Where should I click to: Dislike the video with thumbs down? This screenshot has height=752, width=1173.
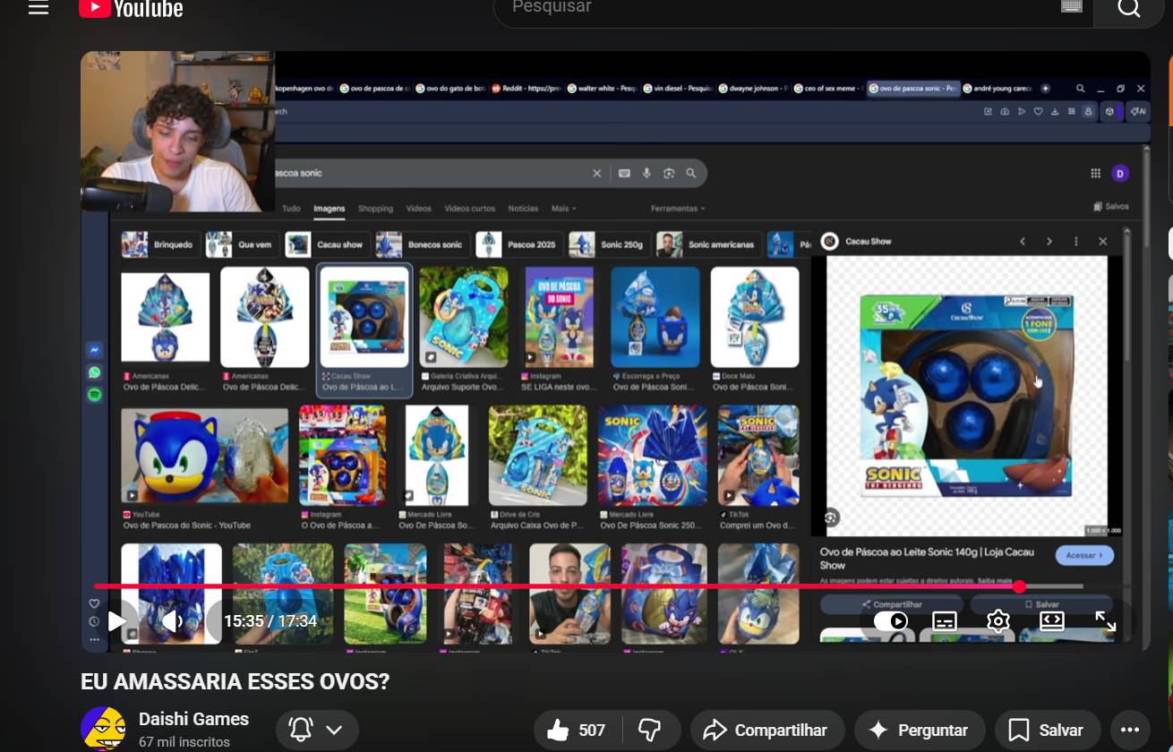(x=649, y=731)
